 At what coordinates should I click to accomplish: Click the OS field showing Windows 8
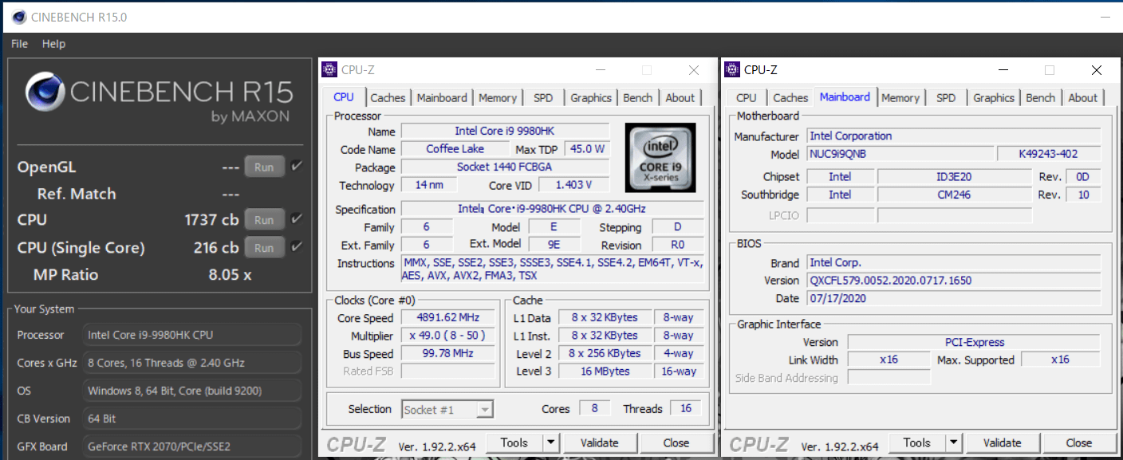click(x=193, y=391)
